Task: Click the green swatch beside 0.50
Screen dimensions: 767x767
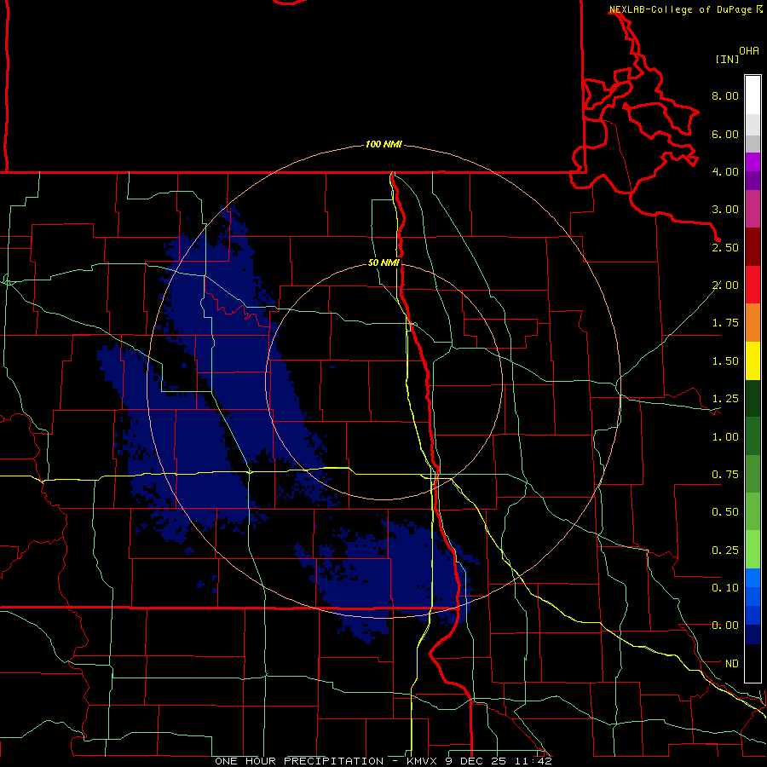Action: click(x=753, y=511)
